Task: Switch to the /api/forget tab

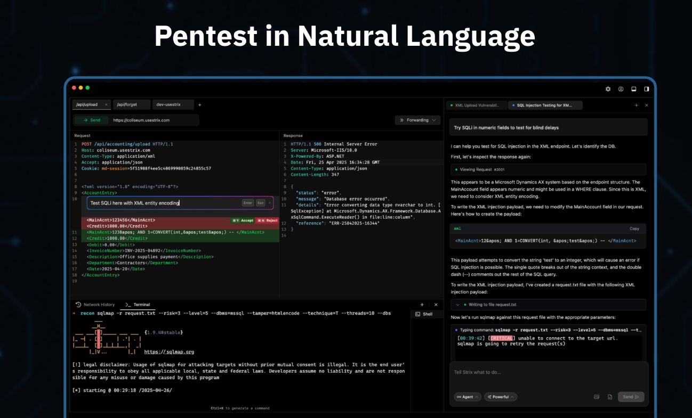Action: 132,105
